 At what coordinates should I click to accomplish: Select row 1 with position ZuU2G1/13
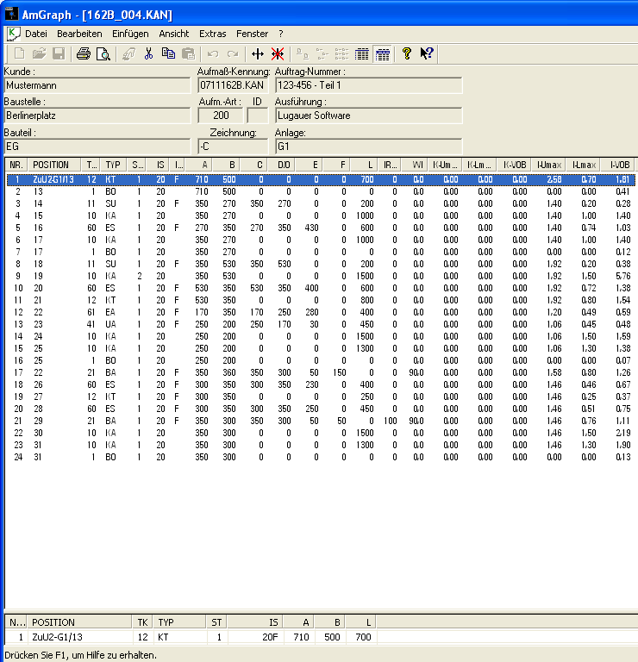[321, 179]
